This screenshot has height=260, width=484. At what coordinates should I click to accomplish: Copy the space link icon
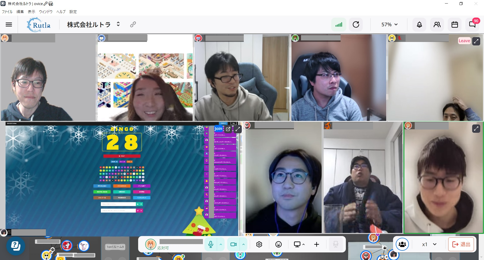pyautogui.click(x=133, y=24)
